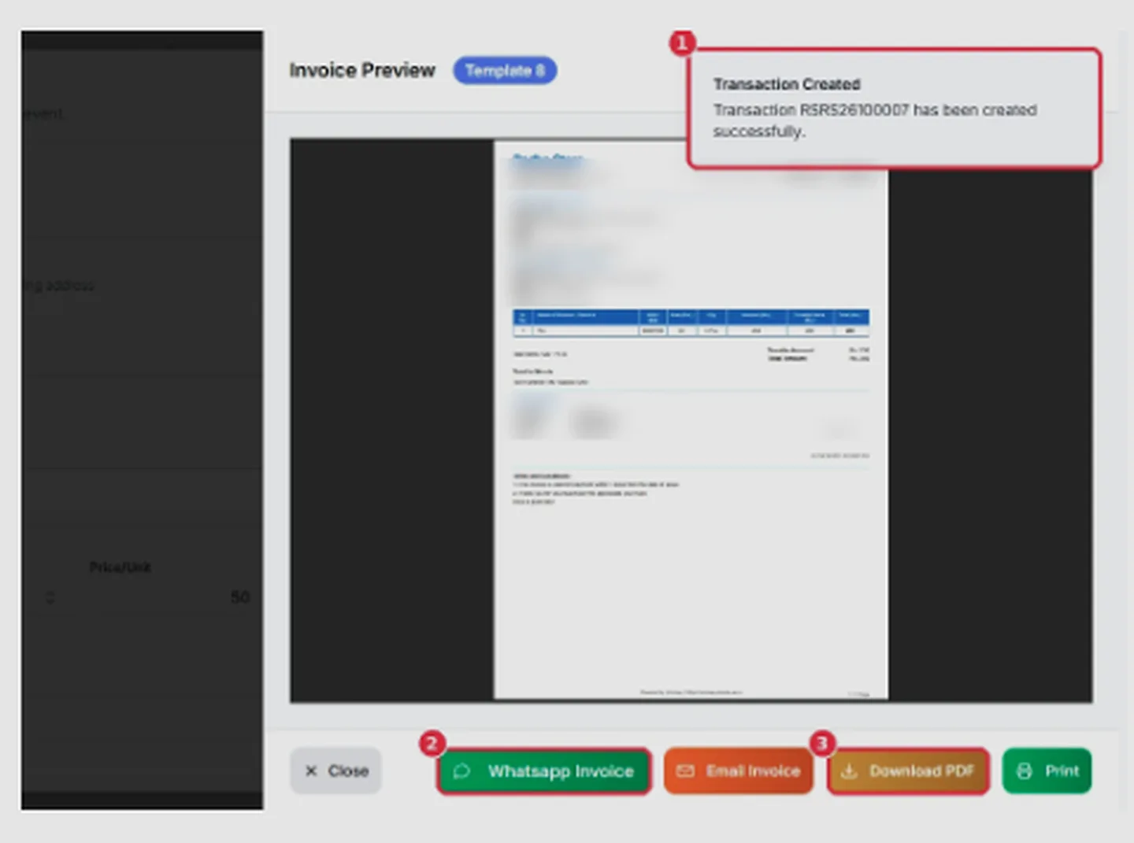Click the Download PDF button
The image size is (1134, 843).
908,771
